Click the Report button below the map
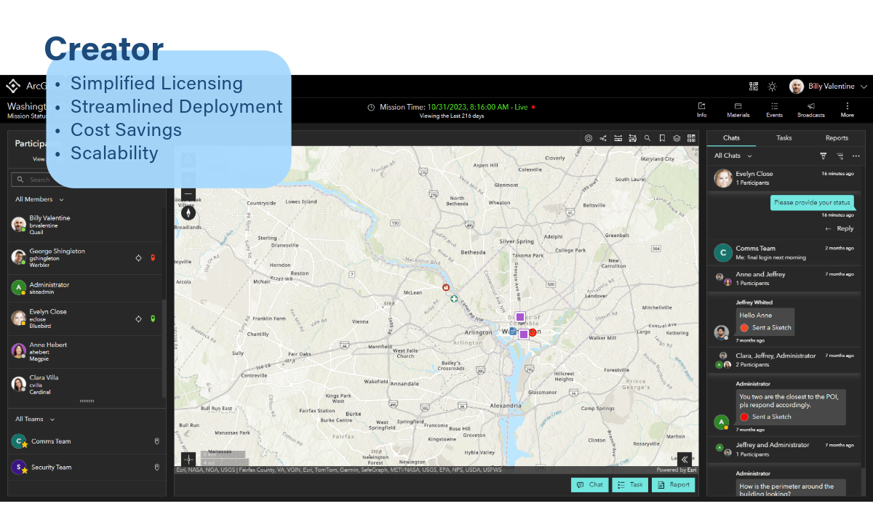The width and height of the screenshot is (873, 509). point(674,484)
